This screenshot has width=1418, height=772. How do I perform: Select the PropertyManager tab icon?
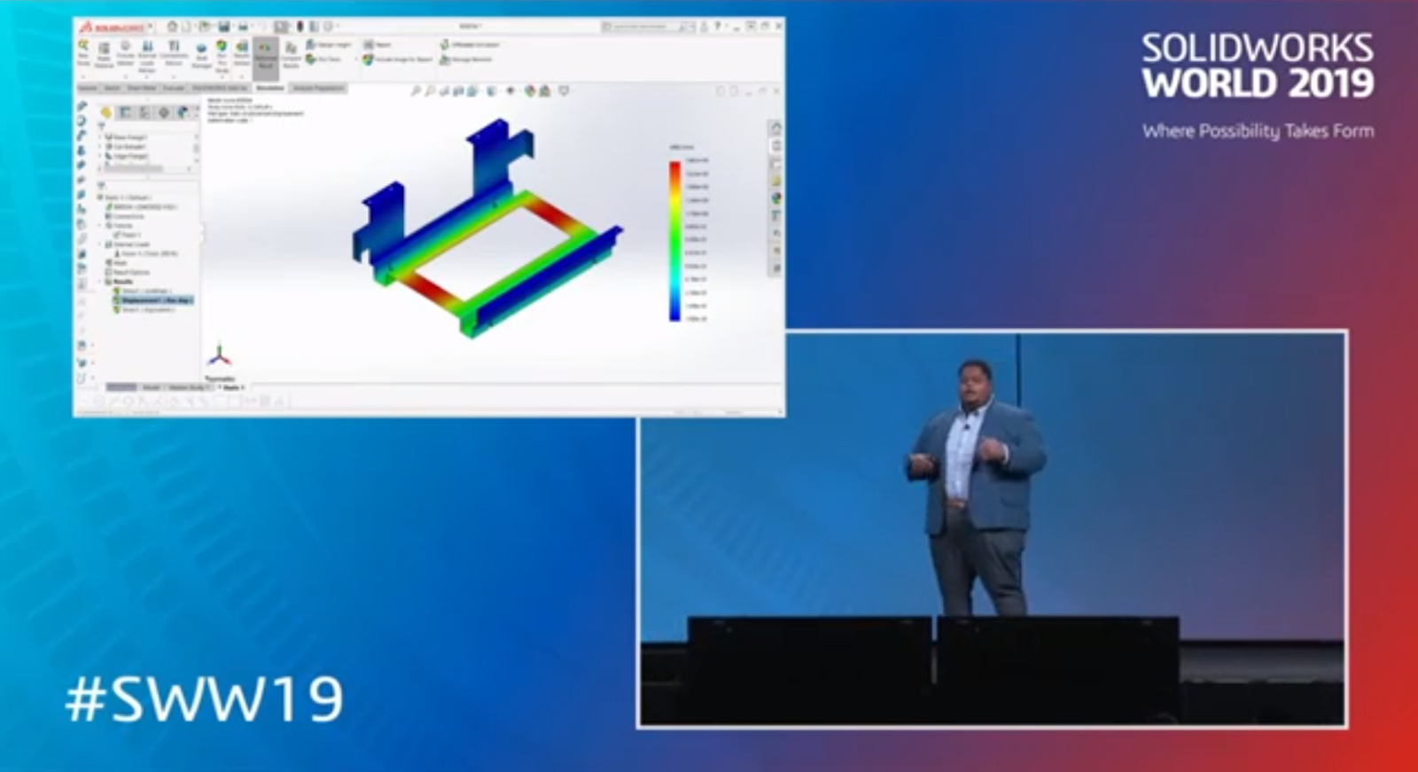[126, 113]
